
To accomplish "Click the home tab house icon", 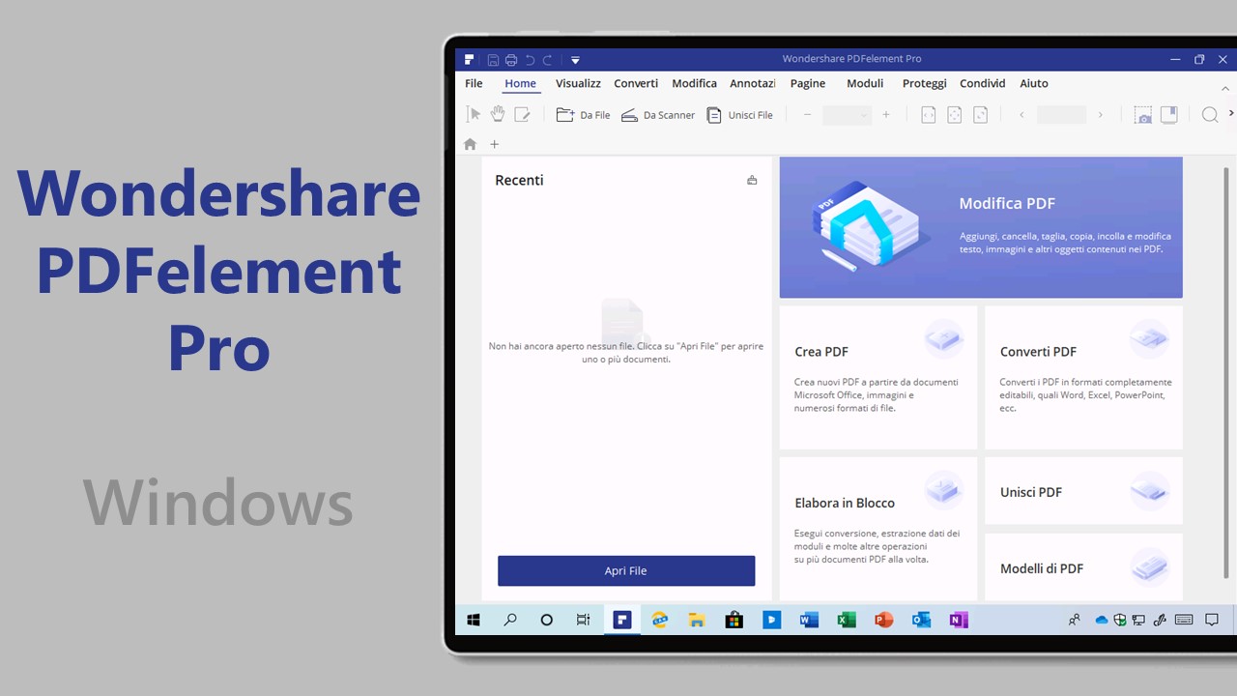I will pyautogui.click(x=470, y=144).
